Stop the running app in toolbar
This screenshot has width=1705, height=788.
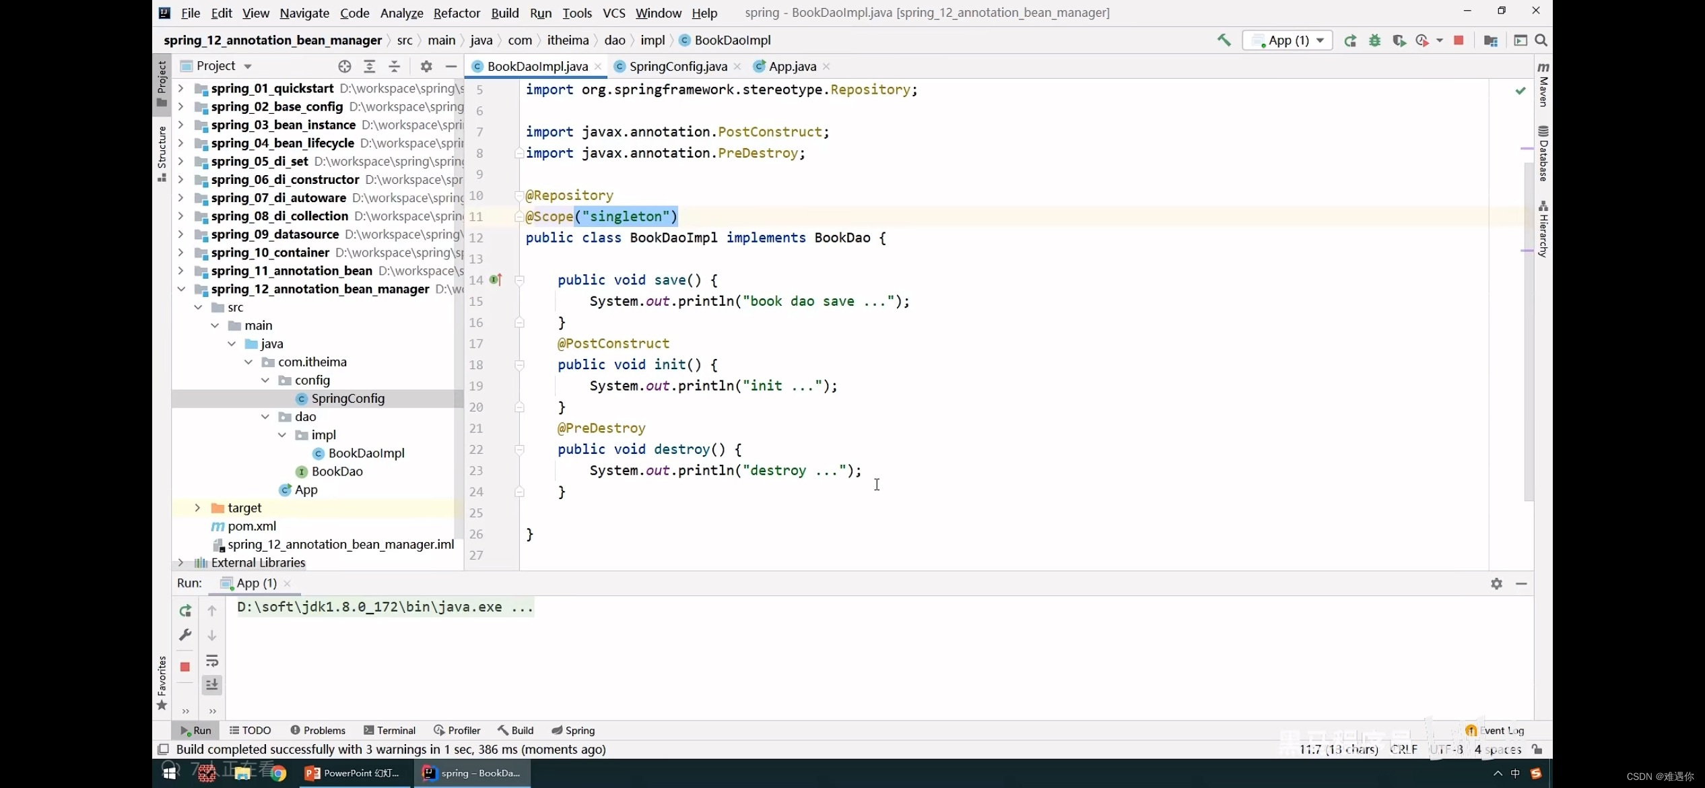coord(1459,40)
